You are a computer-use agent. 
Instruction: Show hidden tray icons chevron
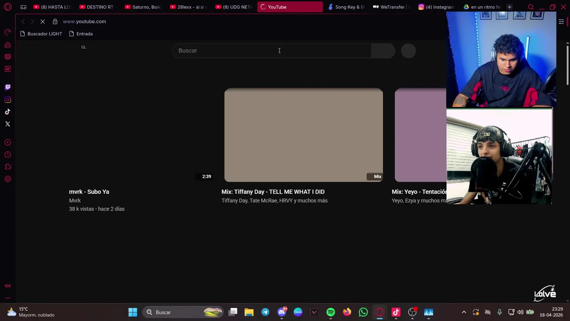coord(464,312)
